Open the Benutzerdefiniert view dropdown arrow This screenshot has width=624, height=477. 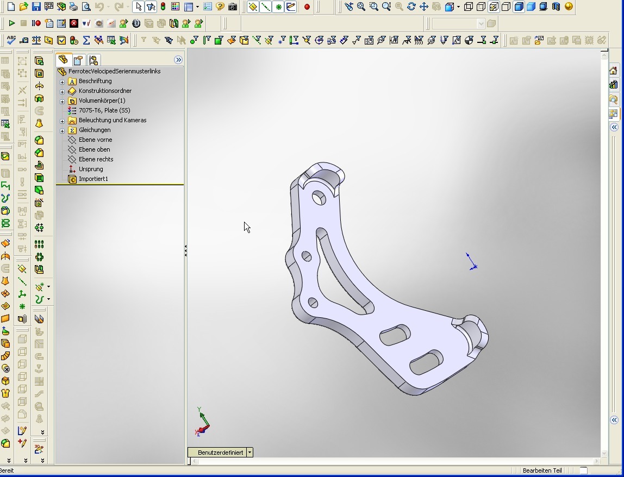(x=249, y=453)
